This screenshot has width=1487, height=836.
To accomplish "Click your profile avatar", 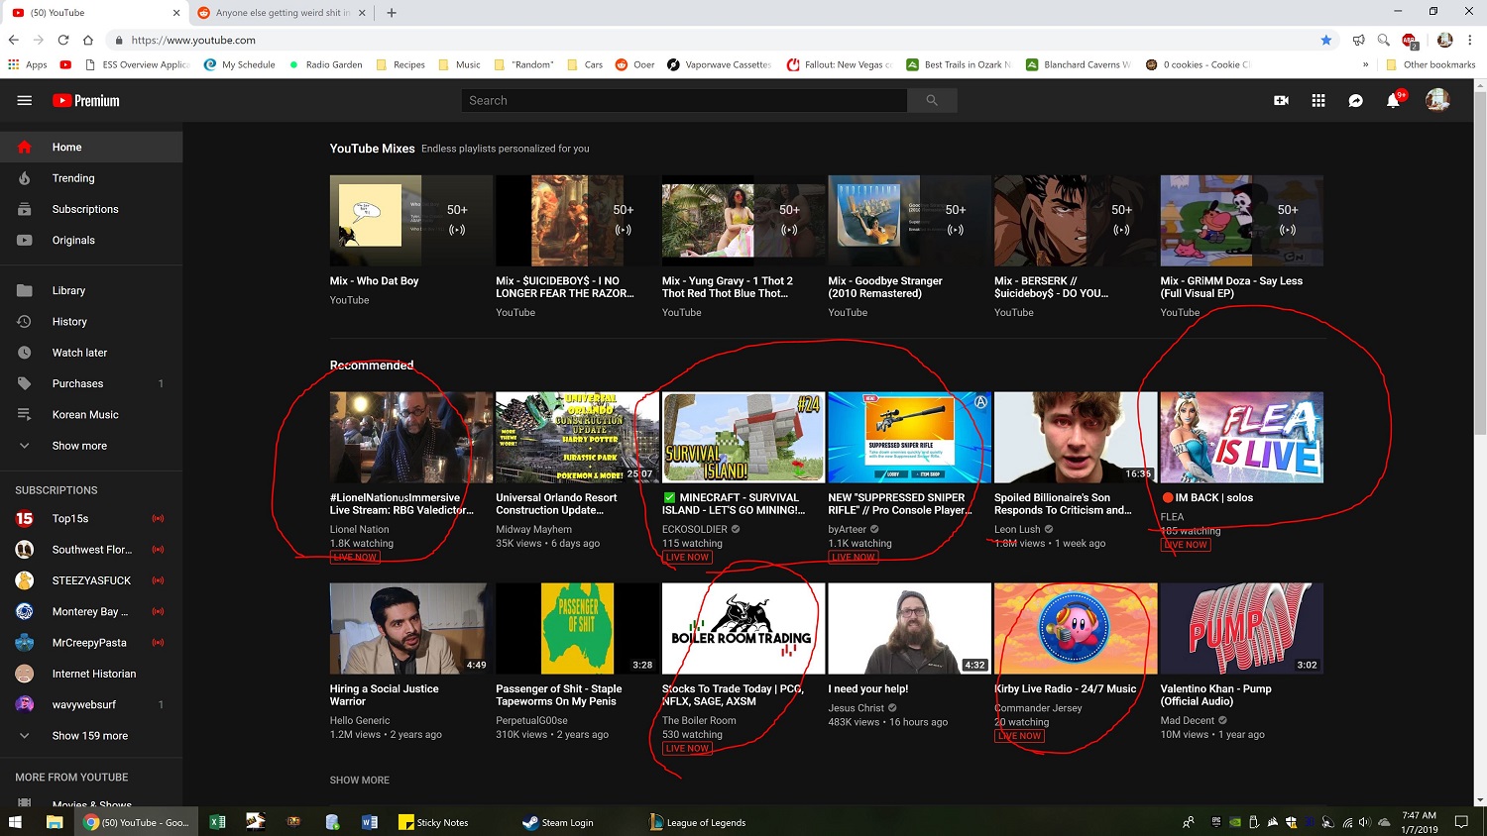I will point(1436,99).
